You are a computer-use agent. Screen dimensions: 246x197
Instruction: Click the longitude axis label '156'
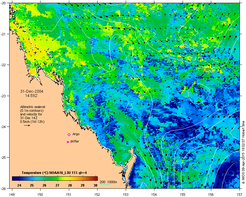coord(211,195)
